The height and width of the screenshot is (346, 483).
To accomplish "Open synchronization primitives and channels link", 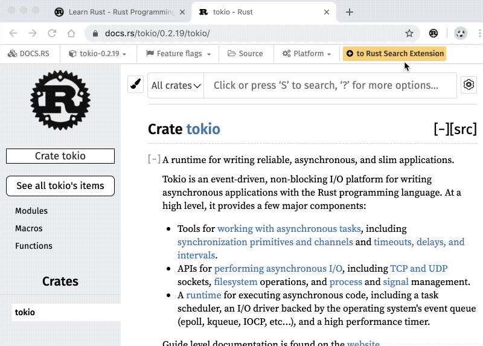I will [265, 242].
